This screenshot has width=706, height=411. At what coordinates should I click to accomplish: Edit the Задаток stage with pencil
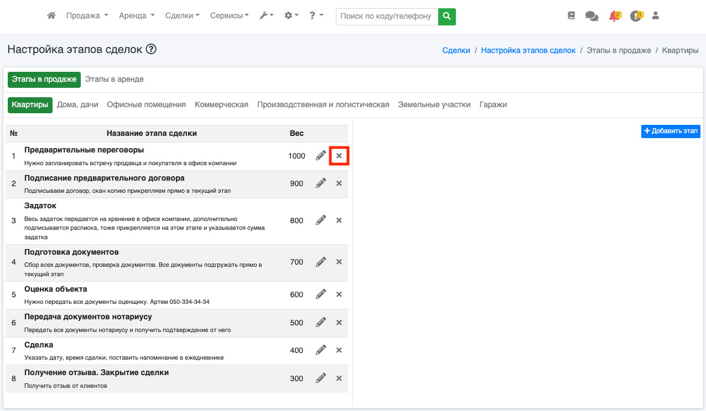(x=321, y=220)
